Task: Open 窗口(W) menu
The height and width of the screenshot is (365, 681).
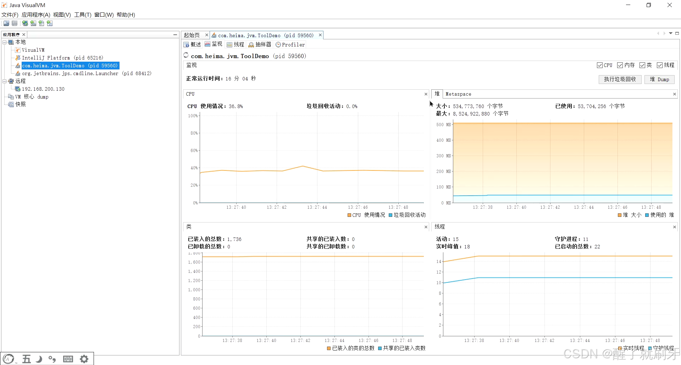Action: (x=104, y=15)
